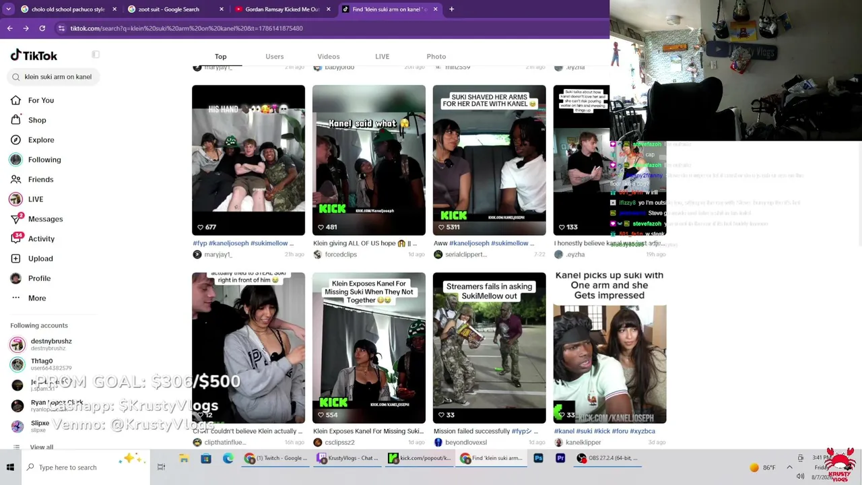Viewport: 862px width, 485px height.
Task: Reload the TikTok page
Action: (x=42, y=28)
